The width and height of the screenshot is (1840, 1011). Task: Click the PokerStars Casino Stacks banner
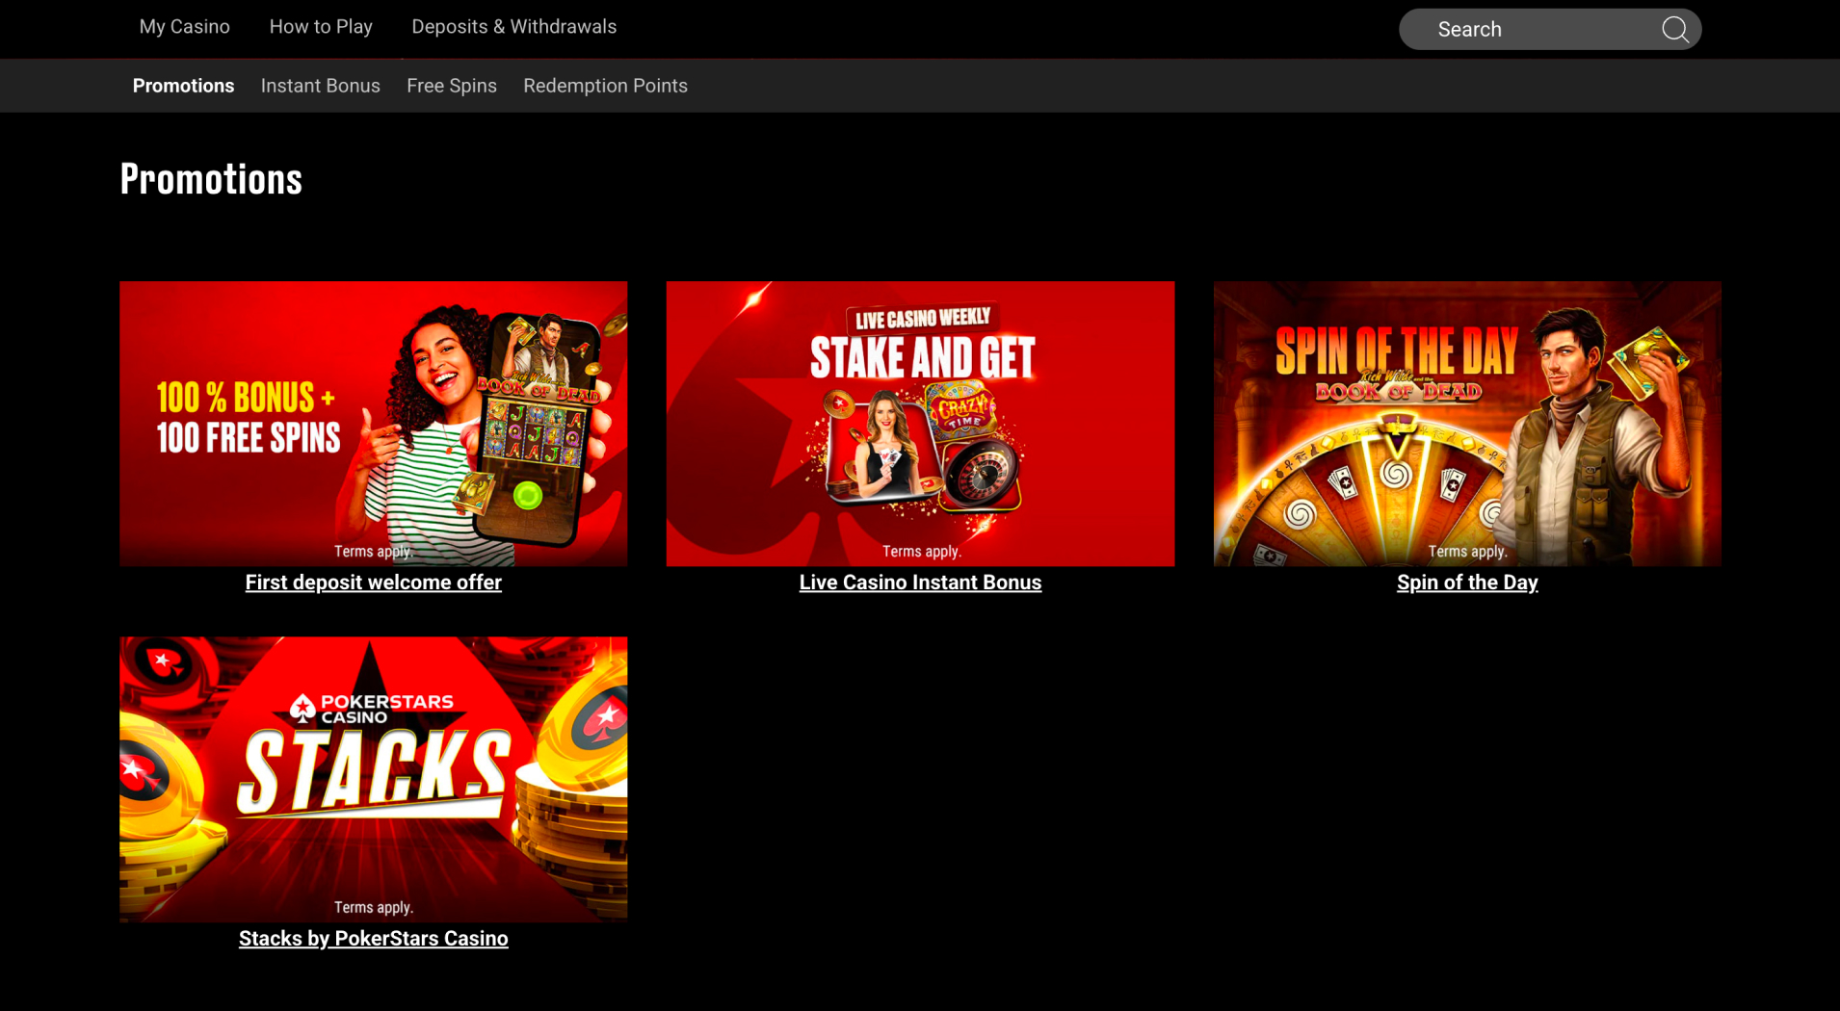point(373,779)
